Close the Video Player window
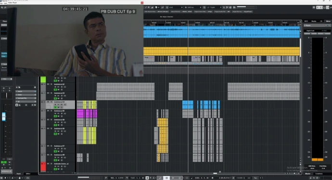This screenshot has height=180, width=332. click(x=142, y=3)
